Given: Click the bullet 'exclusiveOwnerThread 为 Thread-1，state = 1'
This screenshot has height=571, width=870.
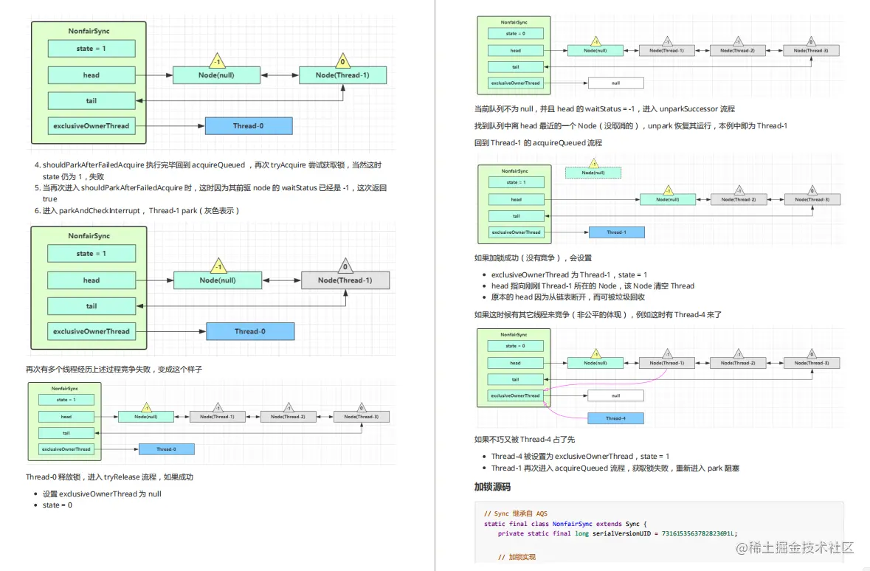Looking at the screenshot, I should click(569, 274).
